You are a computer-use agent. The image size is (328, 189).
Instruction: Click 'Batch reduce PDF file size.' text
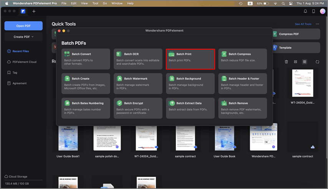238,60
